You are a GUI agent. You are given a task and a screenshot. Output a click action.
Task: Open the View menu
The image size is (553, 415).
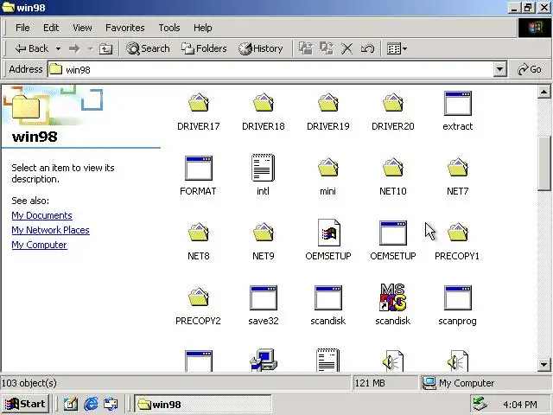coord(82,28)
